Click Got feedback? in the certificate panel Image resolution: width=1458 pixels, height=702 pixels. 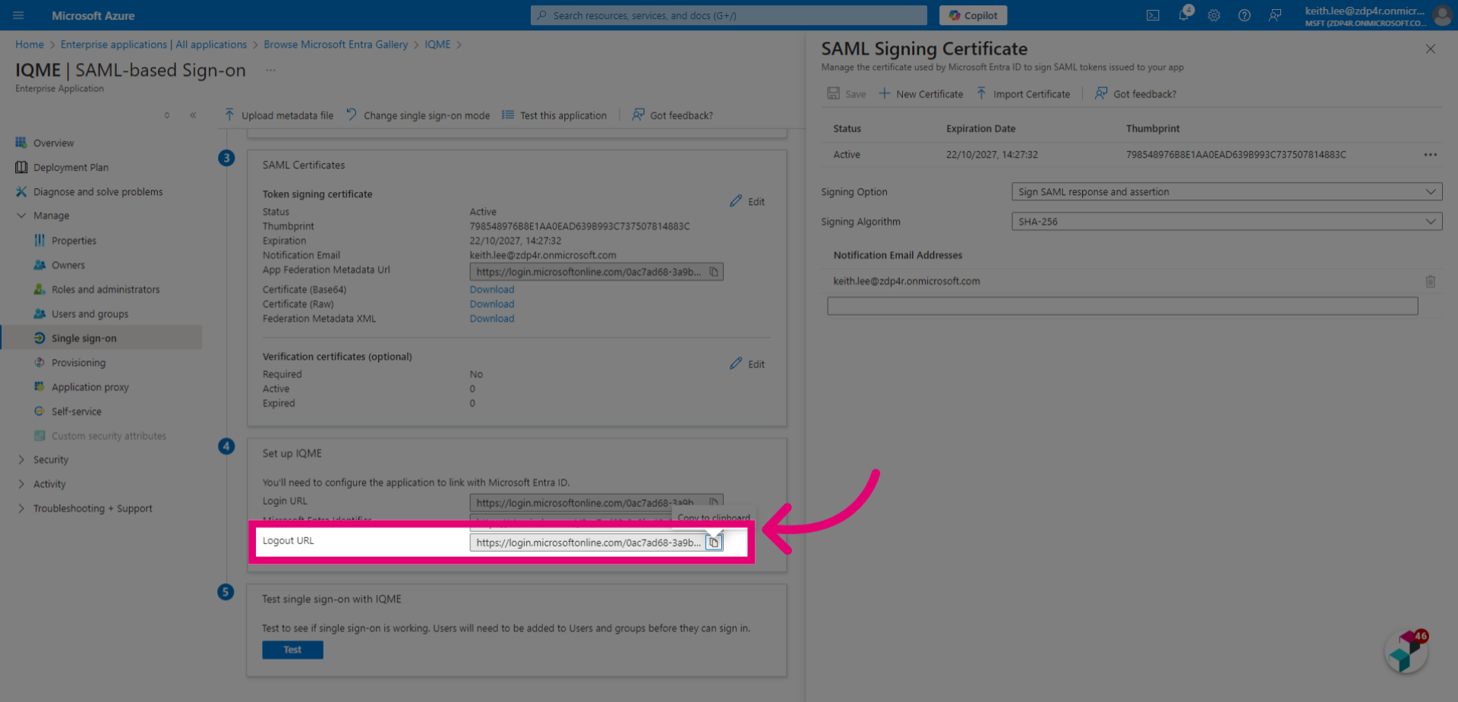pyautogui.click(x=1135, y=94)
